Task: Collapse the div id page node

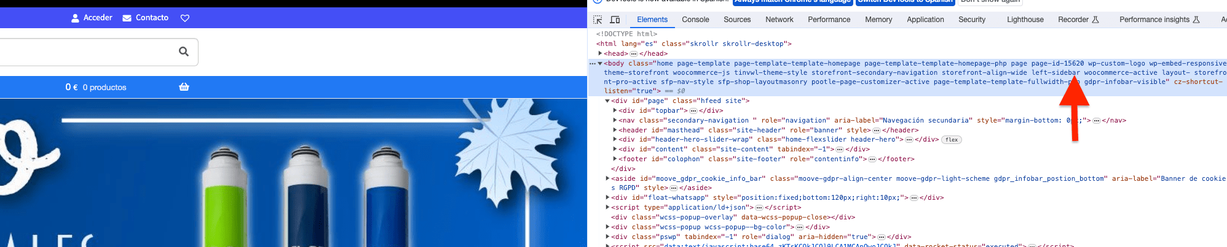Action: point(607,101)
